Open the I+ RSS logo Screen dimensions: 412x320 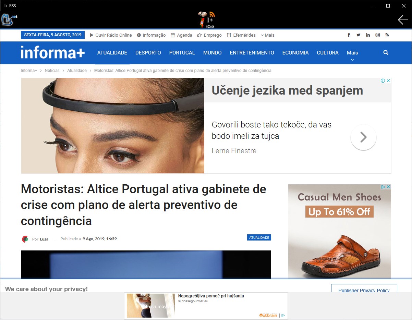[x=206, y=20]
